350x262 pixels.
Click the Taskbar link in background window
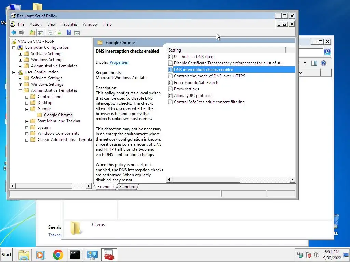[54, 235]
